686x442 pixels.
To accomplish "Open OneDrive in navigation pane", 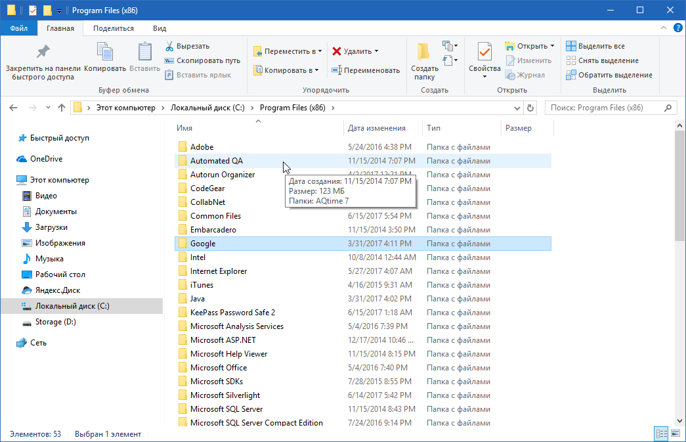I will [x=39, y=159].
